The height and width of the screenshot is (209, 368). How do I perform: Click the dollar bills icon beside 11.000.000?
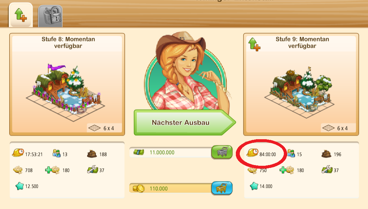(x=139, y=152)
